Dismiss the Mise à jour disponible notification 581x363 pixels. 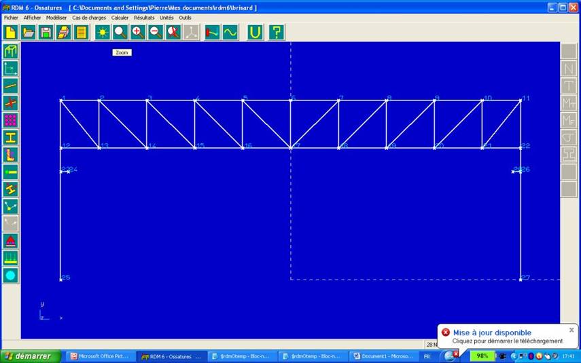click(x=571, y=330)
